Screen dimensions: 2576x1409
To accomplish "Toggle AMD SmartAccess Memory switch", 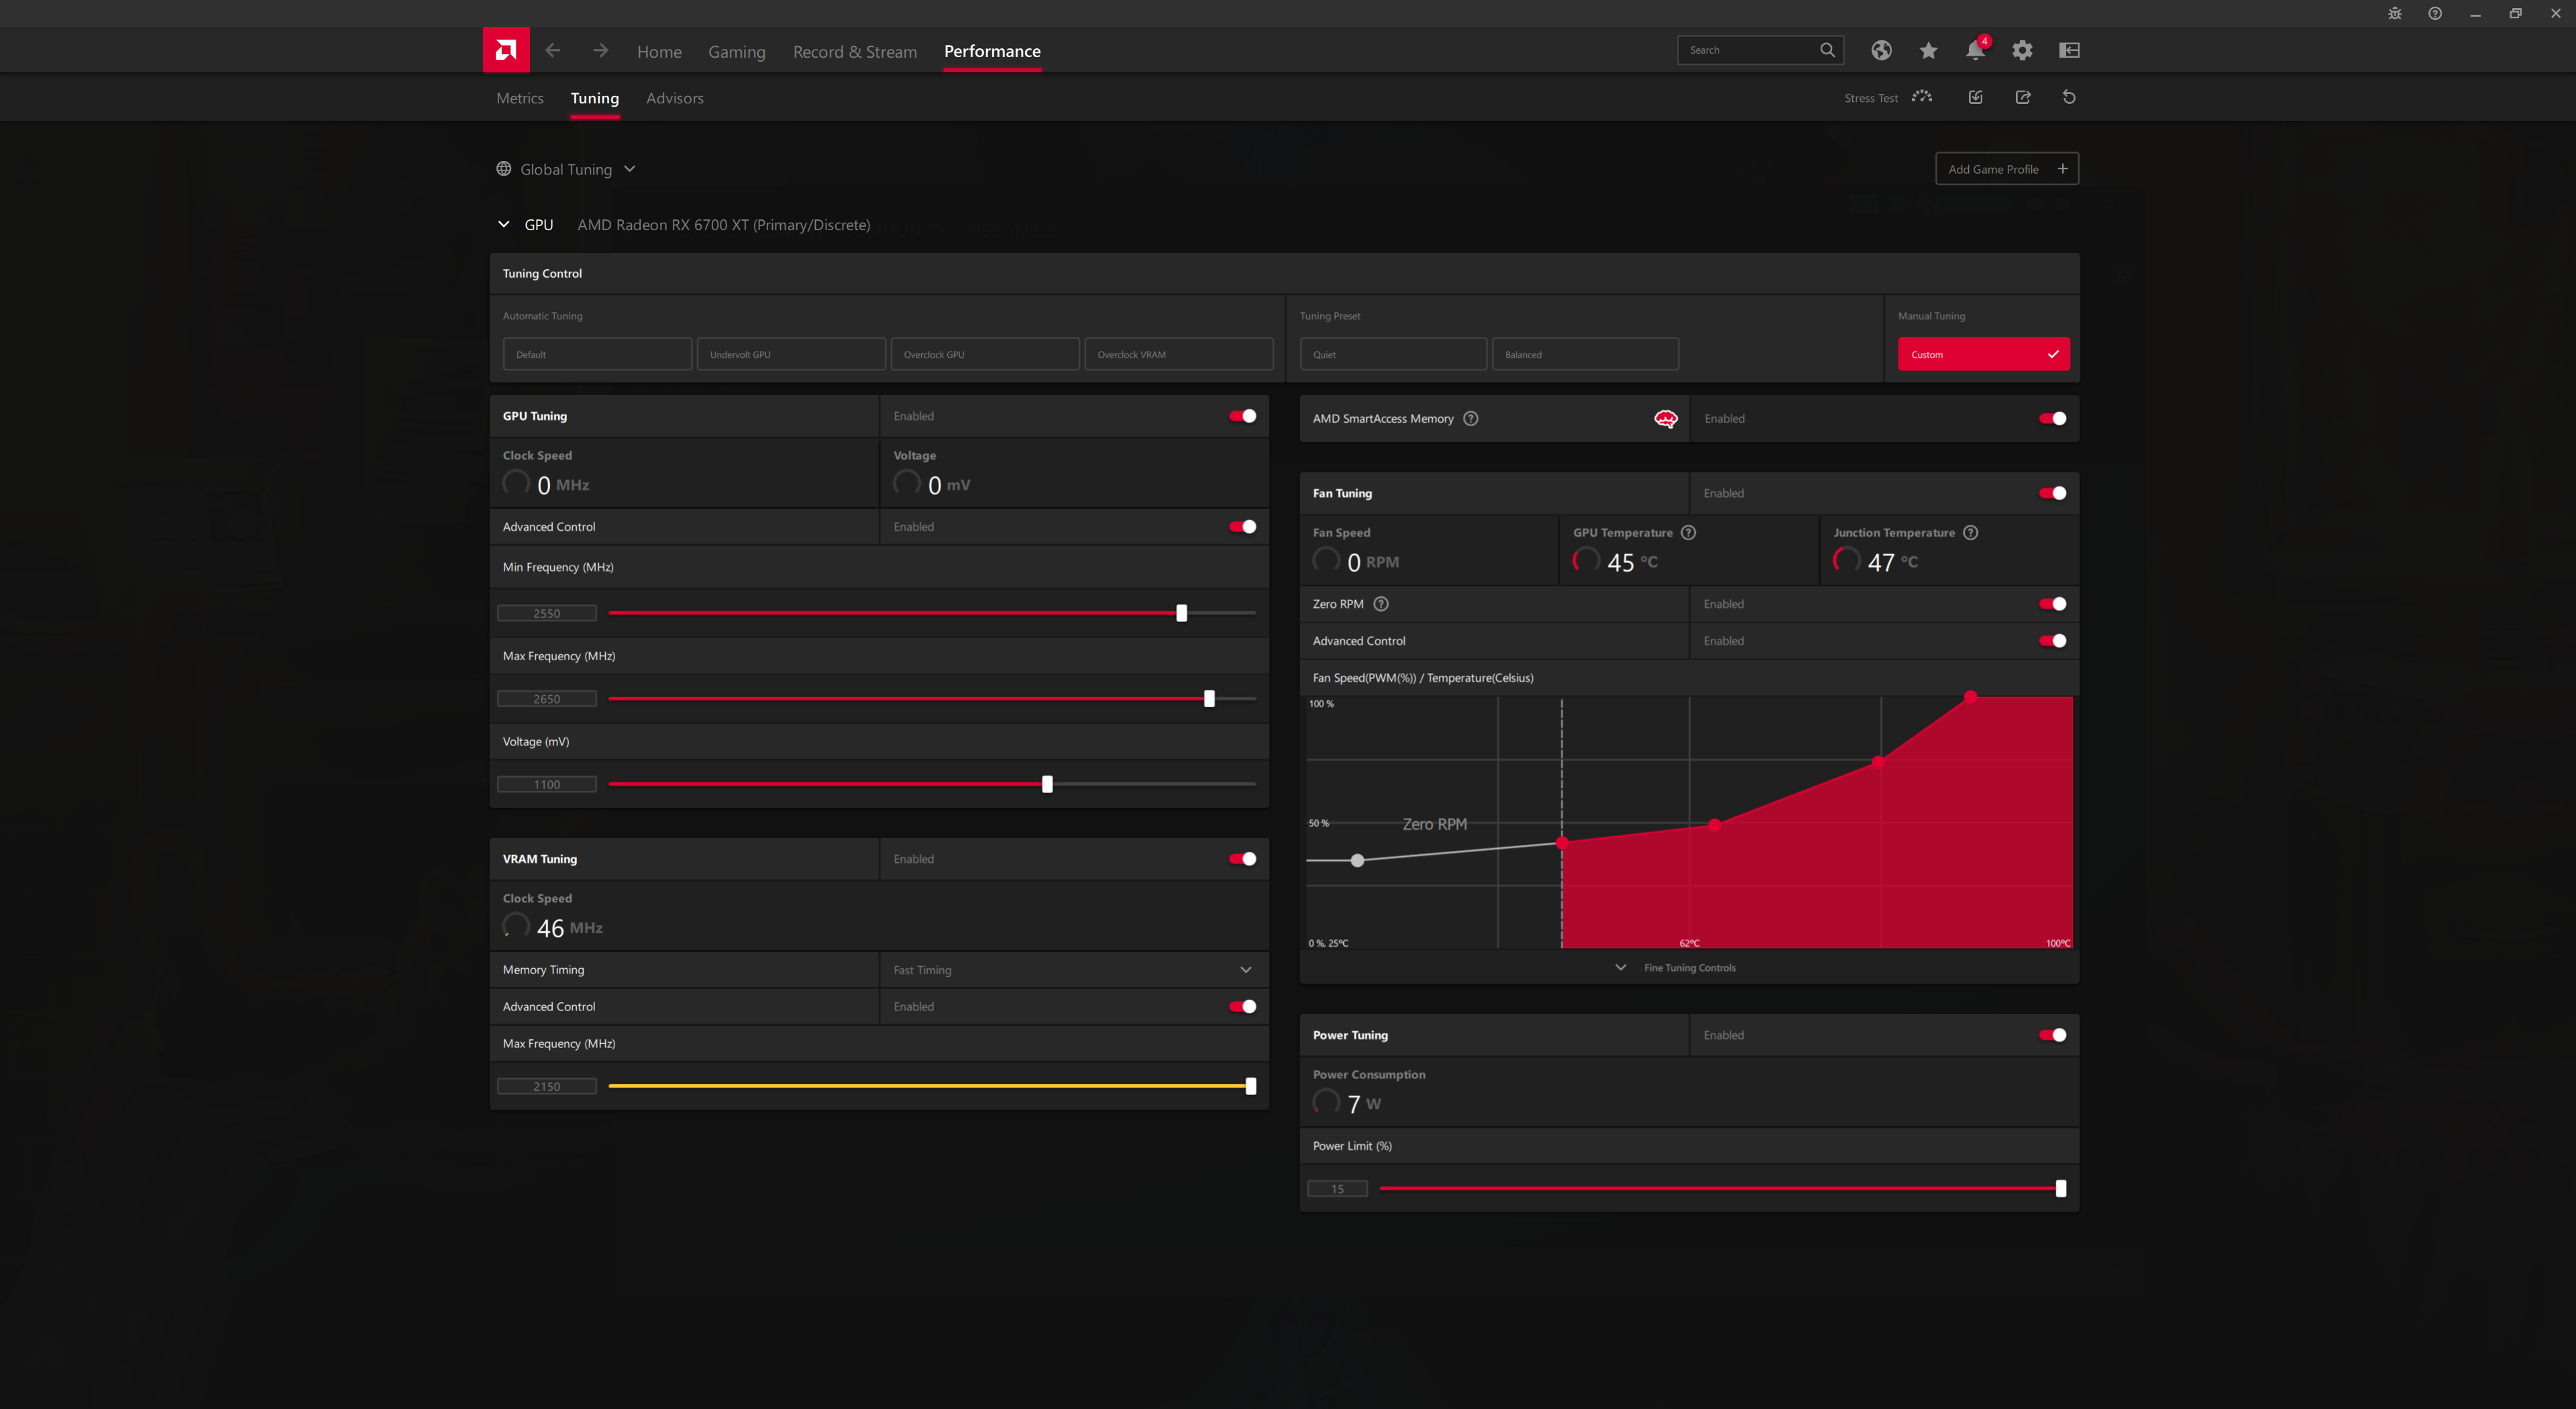I will click(x=2052, y=418).
